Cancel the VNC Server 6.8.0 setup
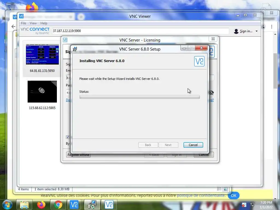This screenshot has width=280, height=210. (x=193, y=145)
